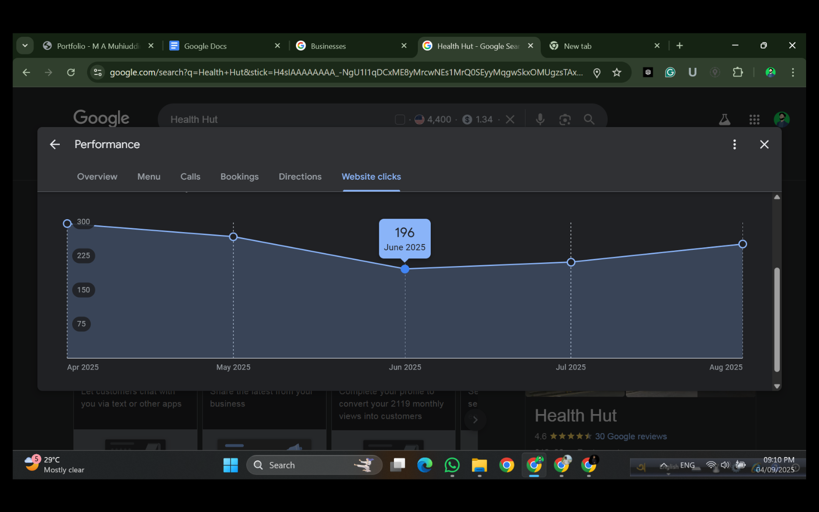Click the back arrow in Performance panel
The image size is (819, 512).
[55, 144]
